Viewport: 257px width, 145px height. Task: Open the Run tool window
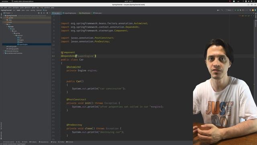(x=18, y=142)
